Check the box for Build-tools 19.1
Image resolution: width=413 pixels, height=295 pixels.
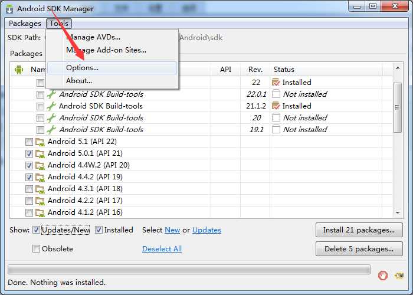40,130
